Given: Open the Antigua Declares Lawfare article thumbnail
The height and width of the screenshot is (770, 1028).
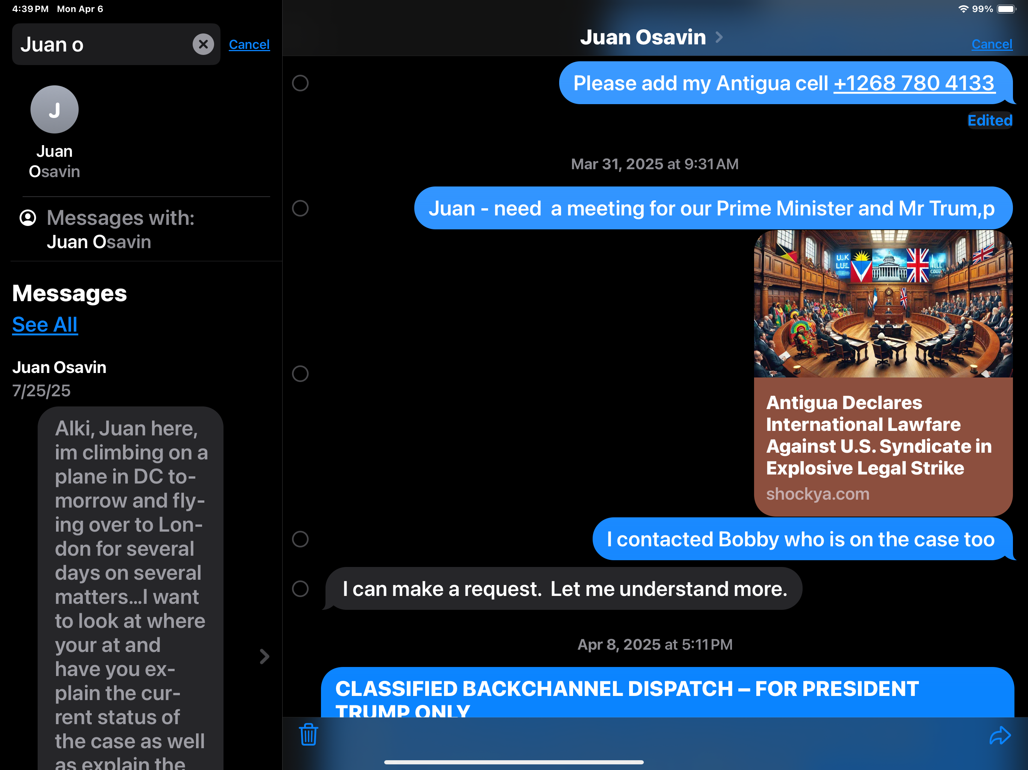Looking at the screenshot, I should pyautogui.click(x=882, y=304).
